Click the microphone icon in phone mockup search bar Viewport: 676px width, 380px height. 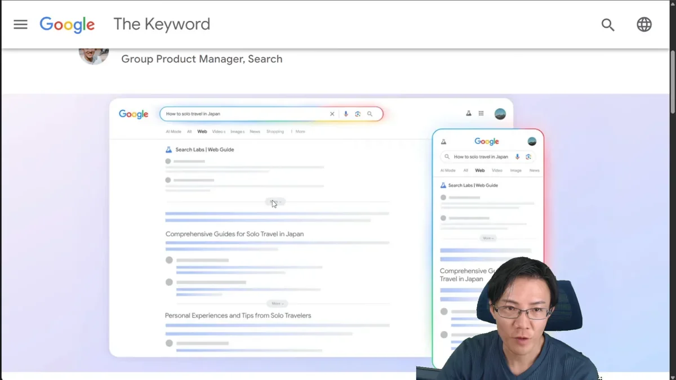(517, 157)
